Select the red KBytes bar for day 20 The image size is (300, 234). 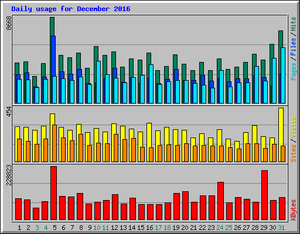pos(186,206)
